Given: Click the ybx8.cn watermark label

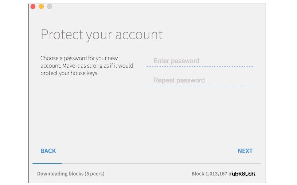Looking at the screenshot, I should [243, 174].
